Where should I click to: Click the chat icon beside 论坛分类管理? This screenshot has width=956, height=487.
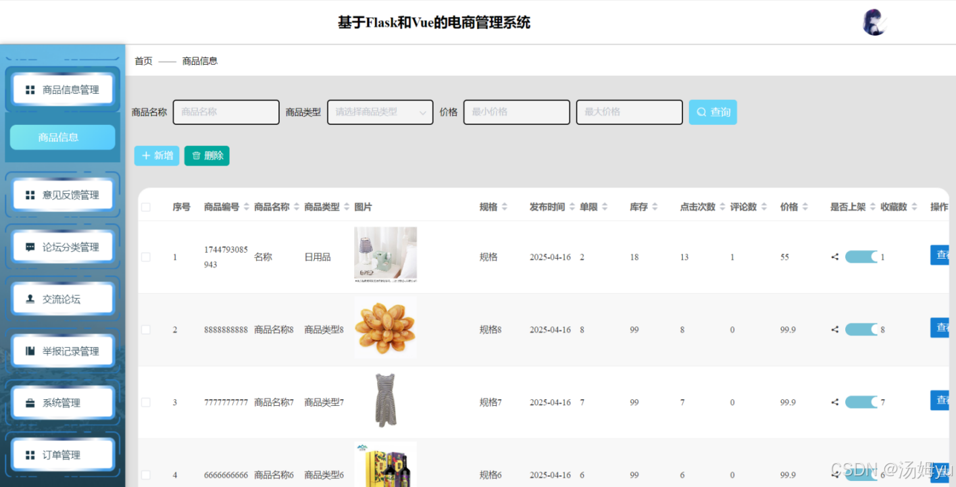30,247
